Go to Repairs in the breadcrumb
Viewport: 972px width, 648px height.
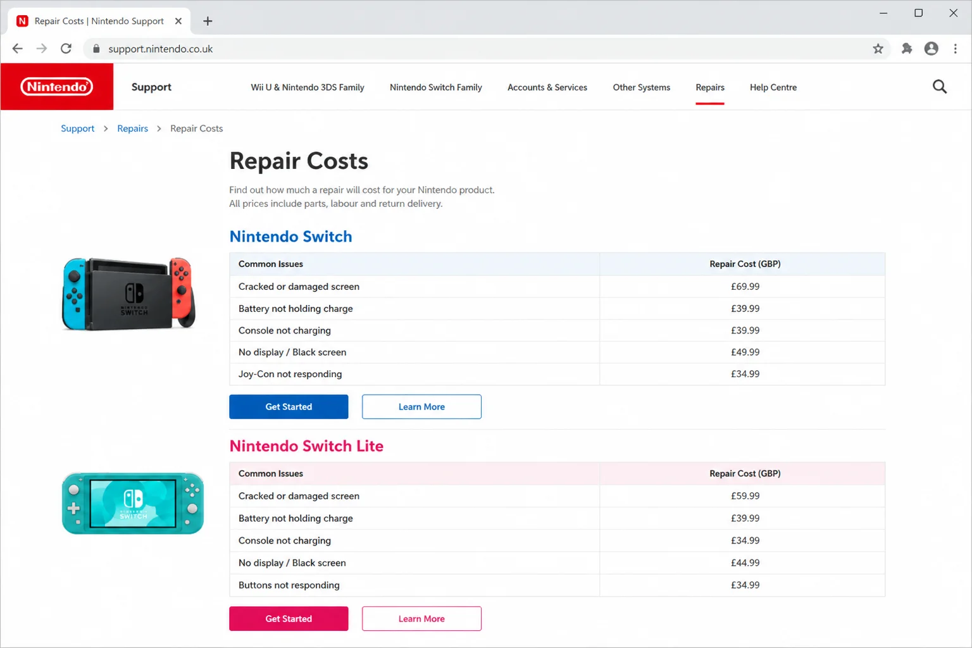pyautogui.click(x=132, y=128)
